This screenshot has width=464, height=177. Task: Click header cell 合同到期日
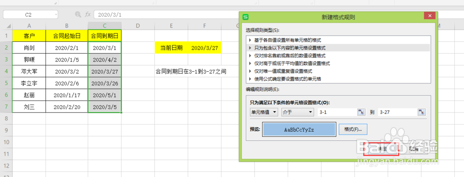point(105,36)
